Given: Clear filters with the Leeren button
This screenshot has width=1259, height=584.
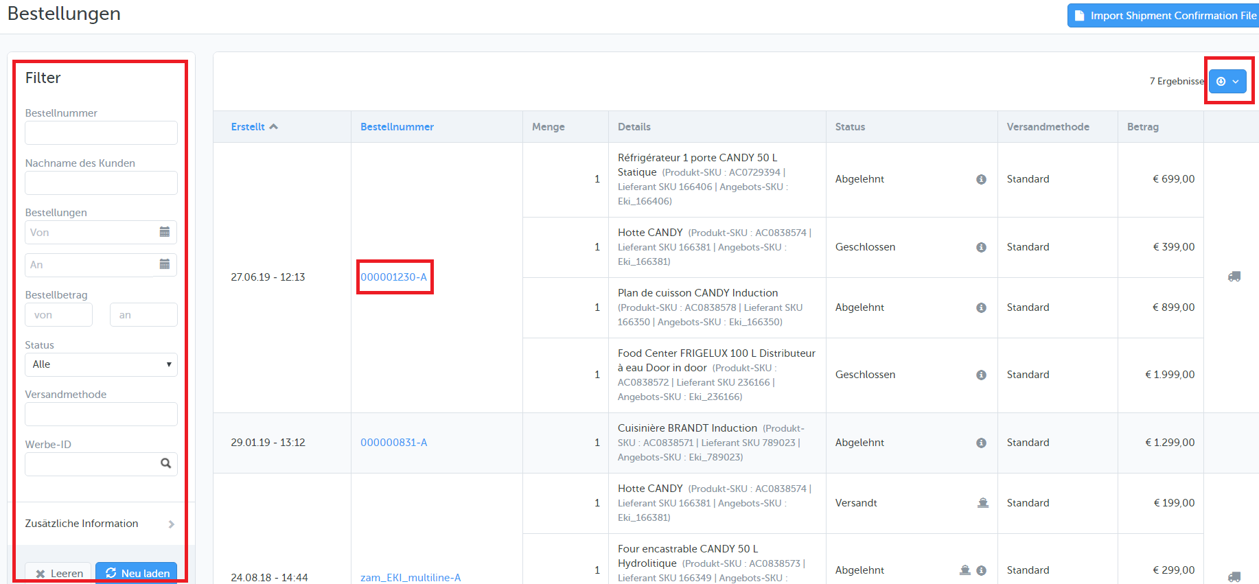Looking at the screenshot, I should click(x=59, y=573).
